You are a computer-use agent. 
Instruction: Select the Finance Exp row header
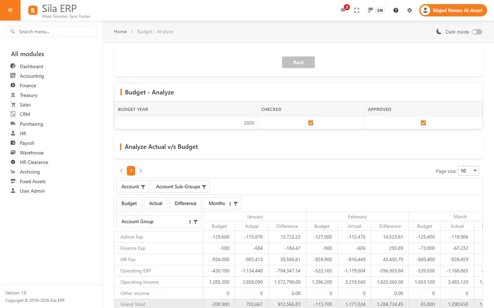click(x=158, y=248)
